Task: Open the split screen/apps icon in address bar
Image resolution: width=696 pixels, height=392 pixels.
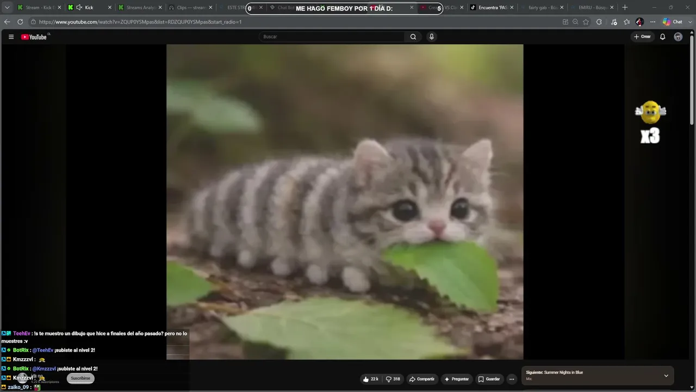Action: click(x=565, y=22)
